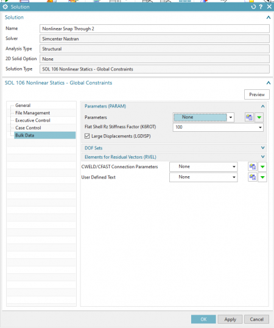Click the Apply button

tap(230, 319)
